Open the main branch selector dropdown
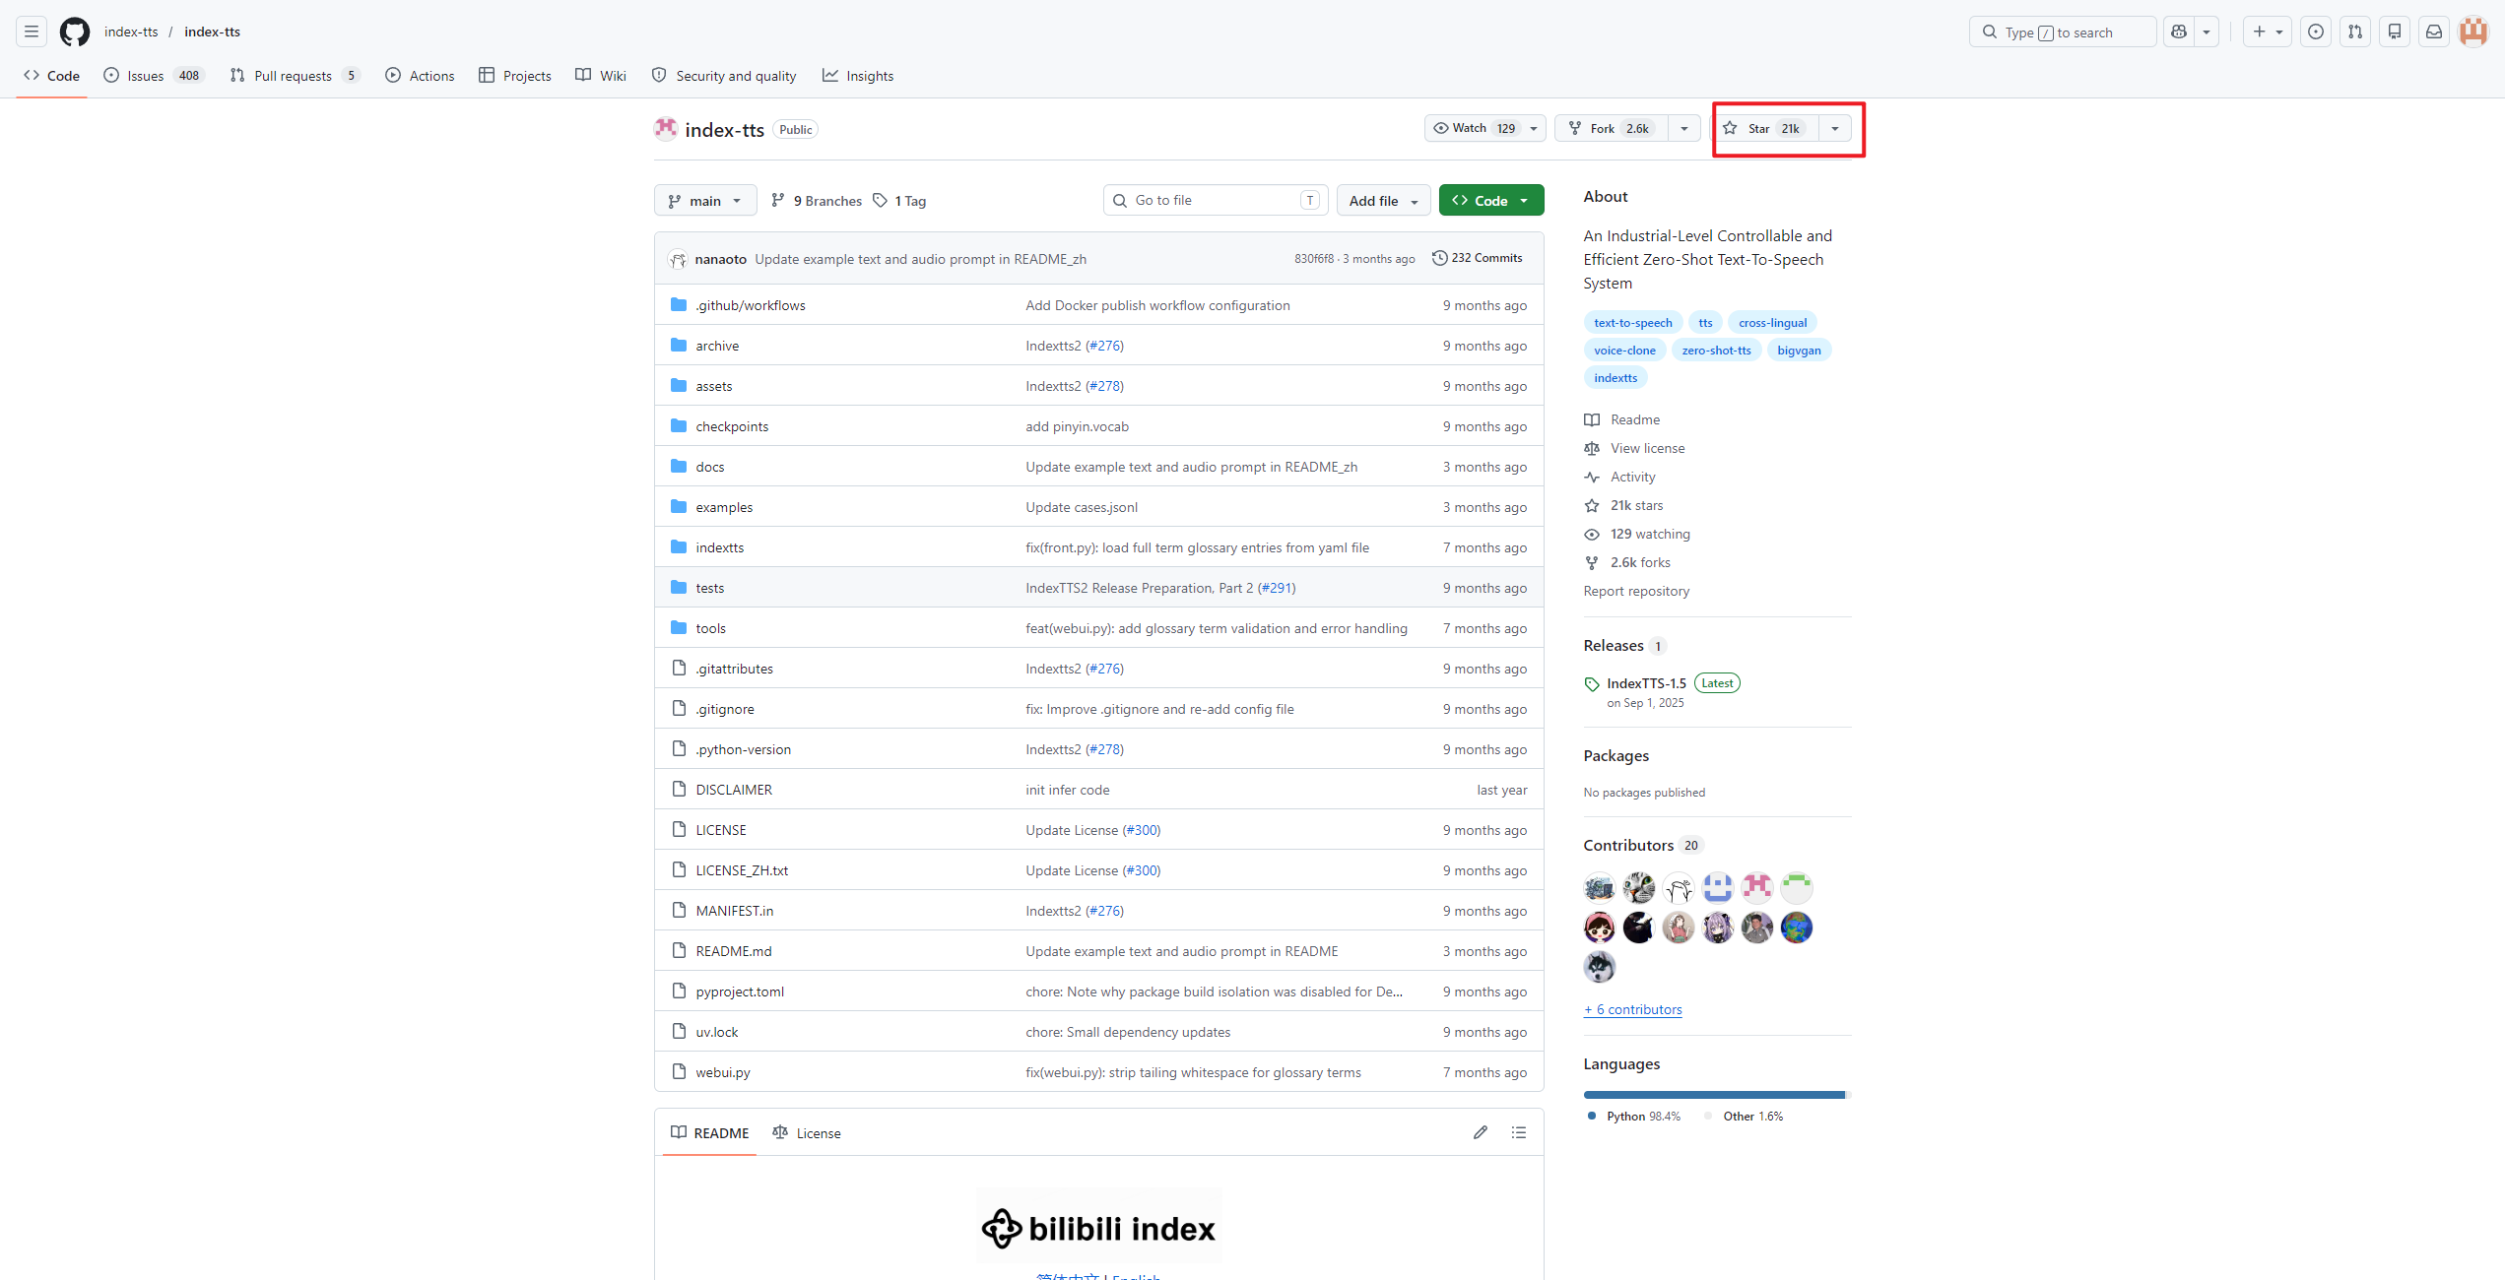Image resolution: width=2505 pixels, height=1280 pixels. coord(705,201)
